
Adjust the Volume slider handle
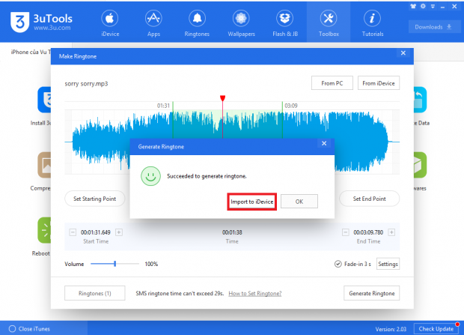pyautogui.click(x=115, y=264)
